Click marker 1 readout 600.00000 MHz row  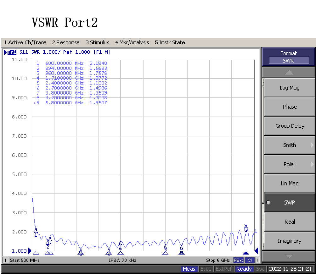pos(71,63)
